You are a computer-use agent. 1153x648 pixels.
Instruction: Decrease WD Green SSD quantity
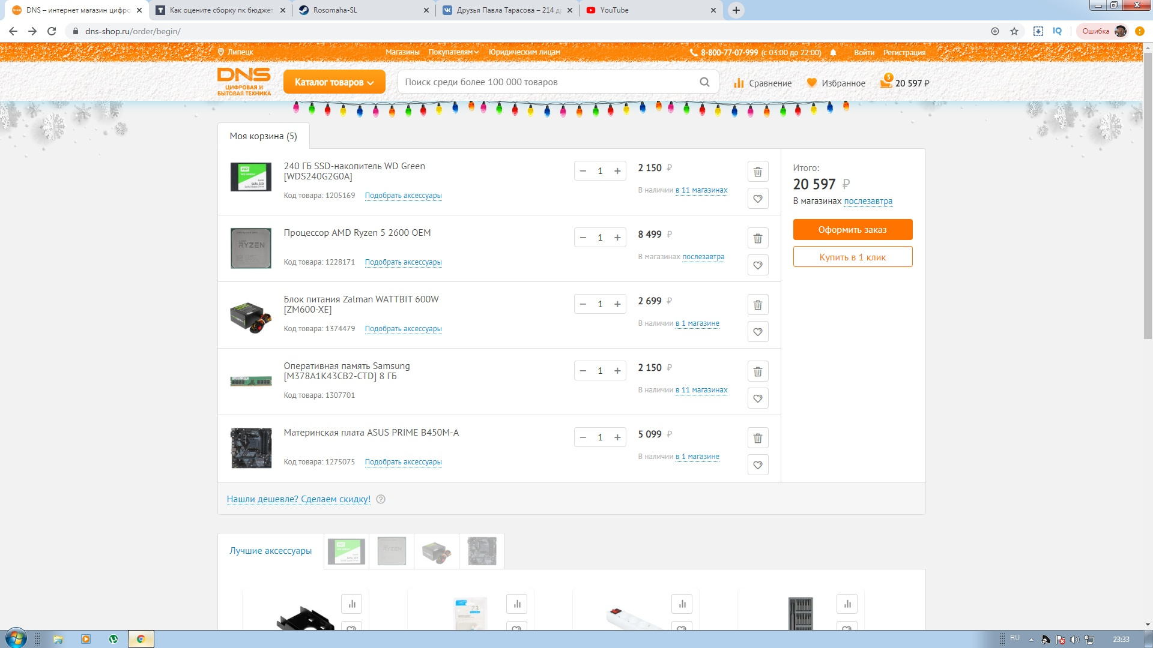[x=583, y=171]
